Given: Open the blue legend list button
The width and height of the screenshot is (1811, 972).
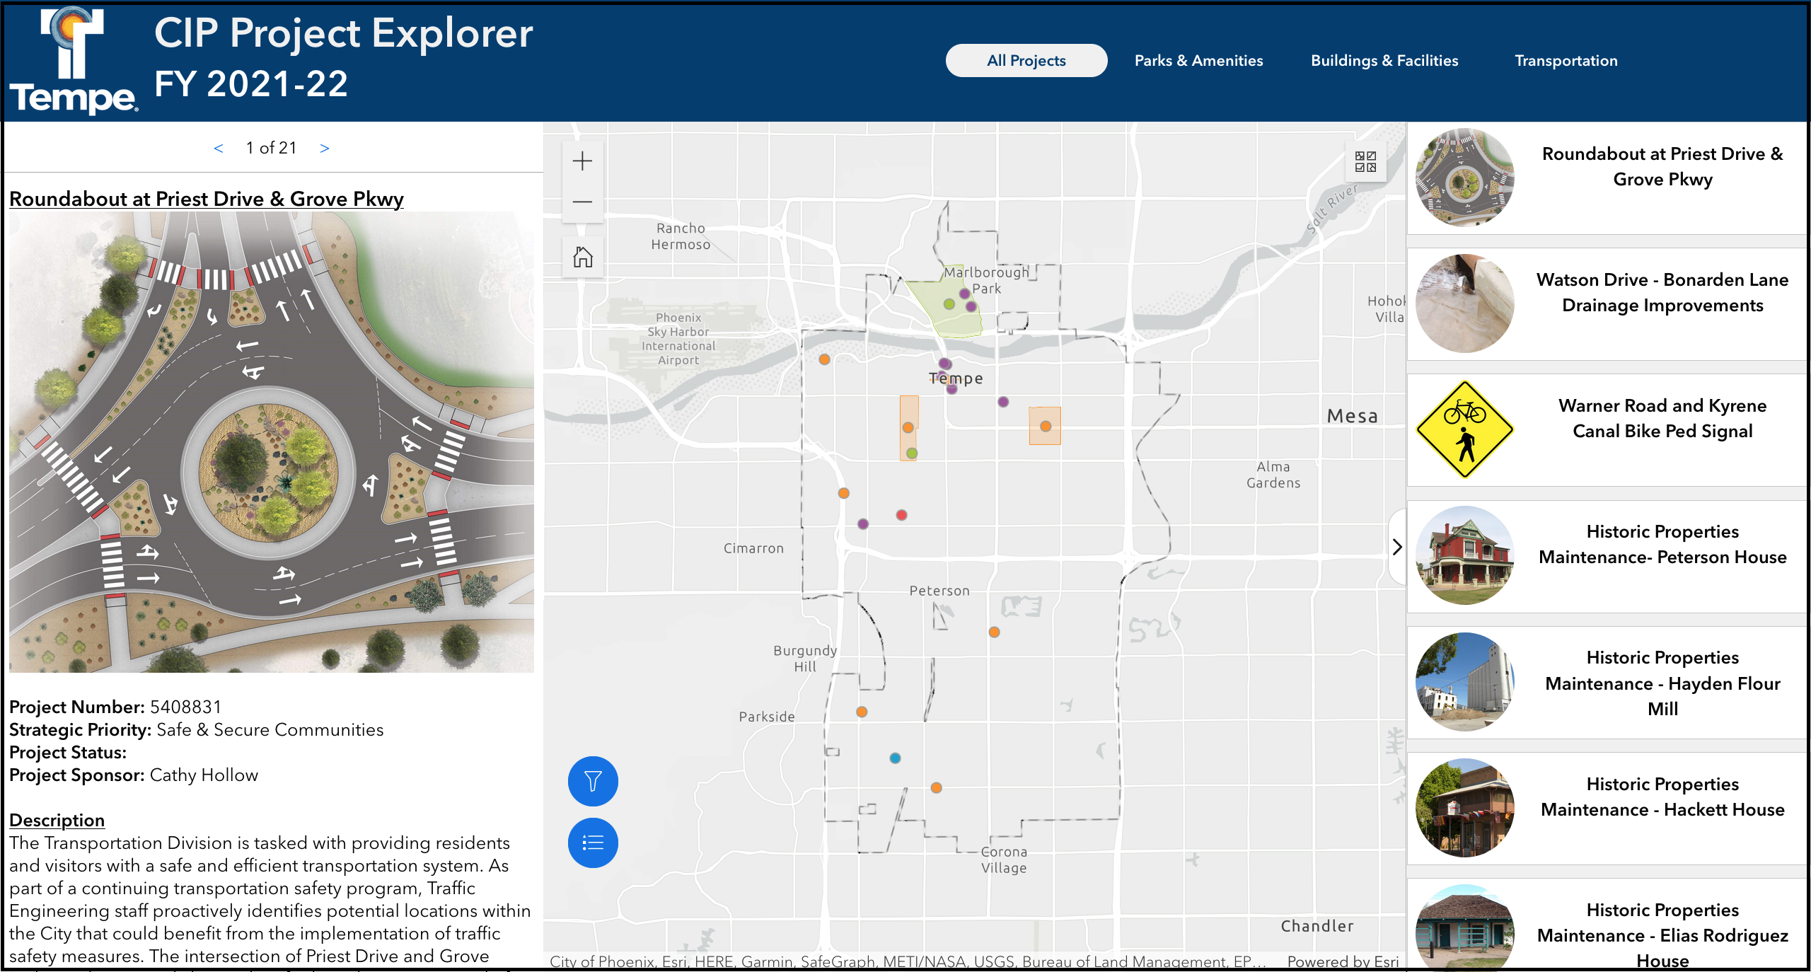Looking at the screenshot, I should click(593, 843).
